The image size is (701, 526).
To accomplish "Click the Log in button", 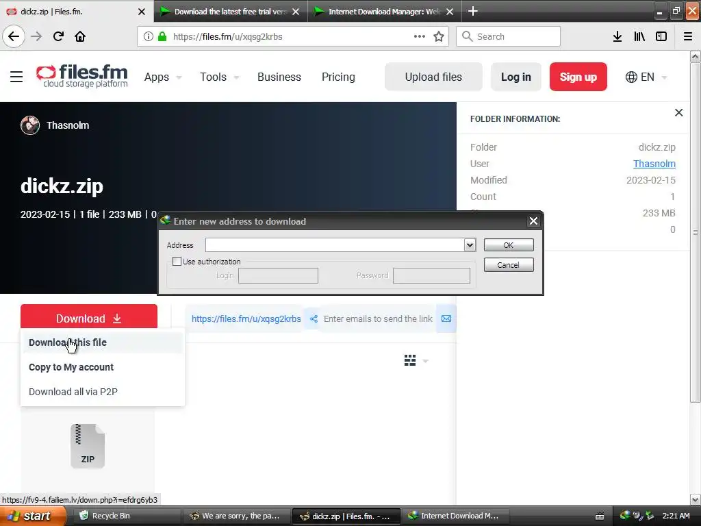I will coord(516,77).
